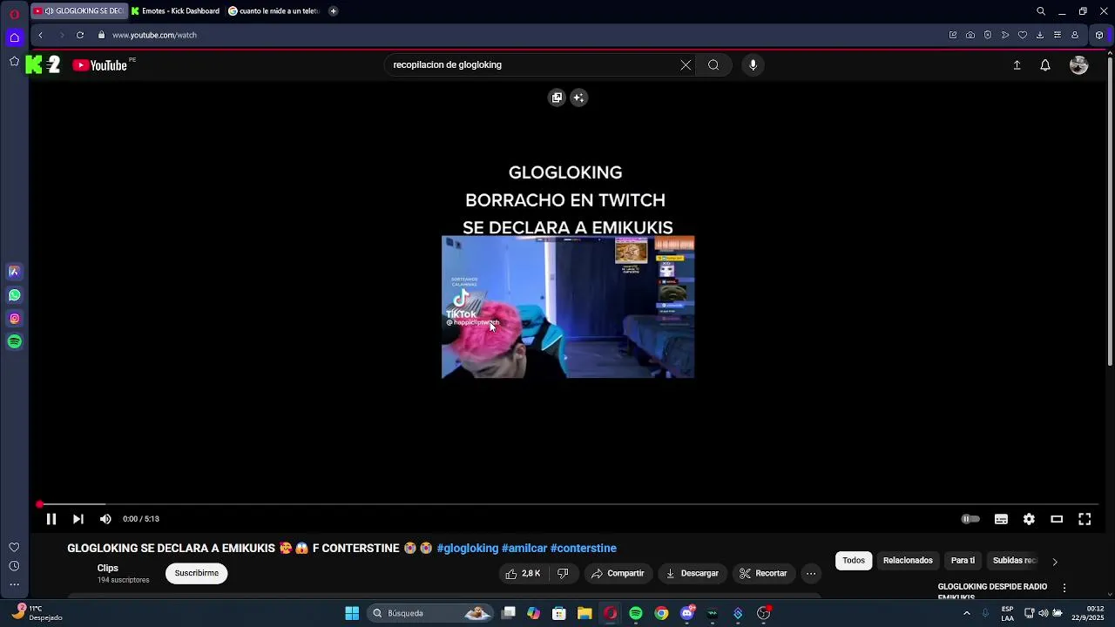
Task: Click the #amilcar hashtag
Action: pos(524,549)
